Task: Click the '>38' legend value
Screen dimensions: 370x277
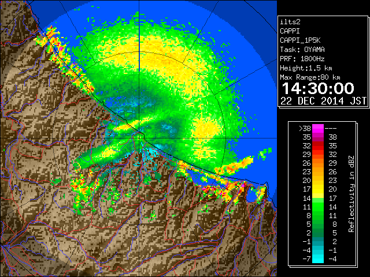Action: [305, 129]
